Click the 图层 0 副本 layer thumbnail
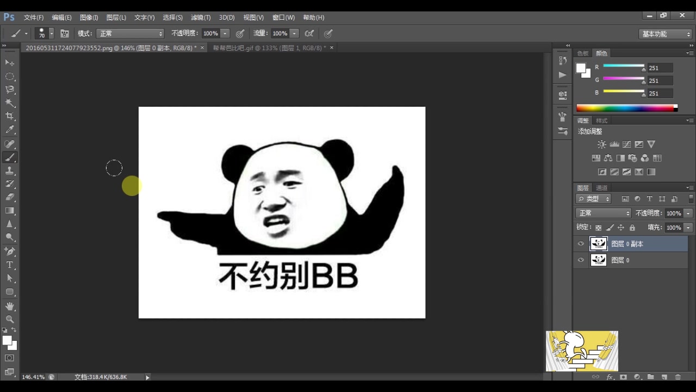Screen dimensions: 696x392 point(598,244)
